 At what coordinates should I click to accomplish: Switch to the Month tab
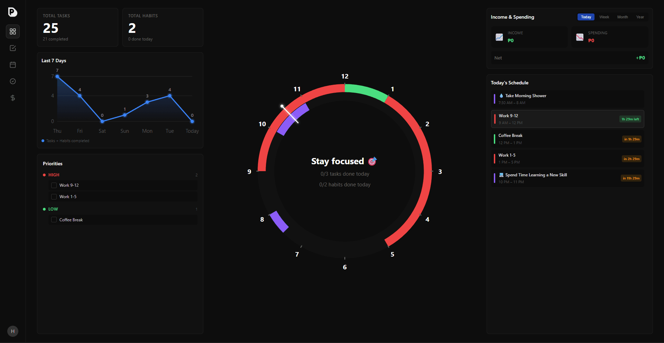click(622, 17)
